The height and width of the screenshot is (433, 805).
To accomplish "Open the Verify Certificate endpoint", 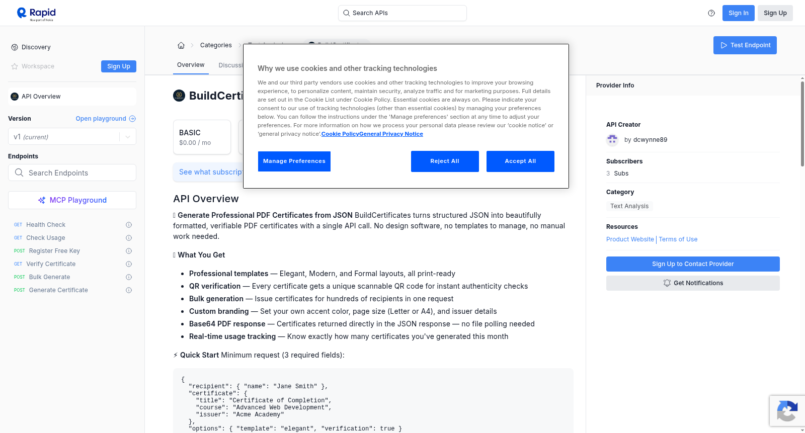I will pos(51,264).
